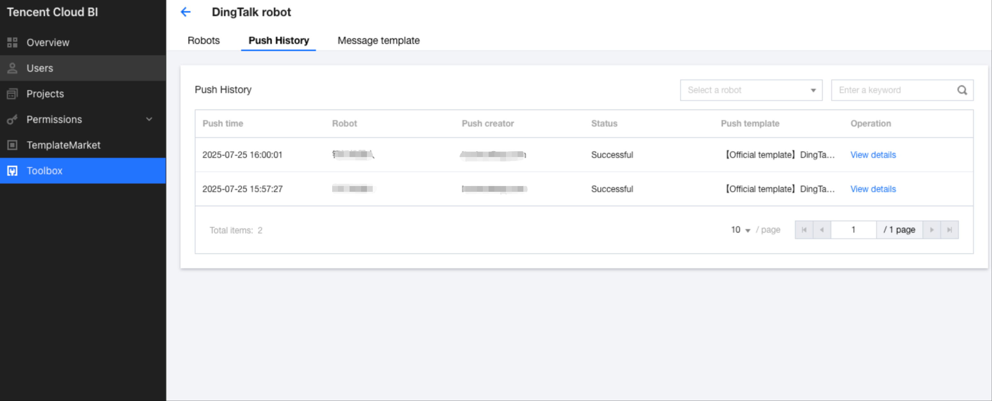
Task: Switch to the Message template tab
Action: click(x=378, y=41)
